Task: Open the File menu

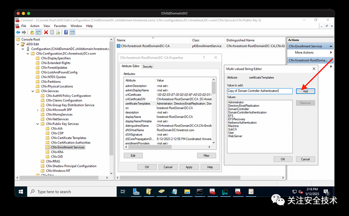Action: (24, 26)
